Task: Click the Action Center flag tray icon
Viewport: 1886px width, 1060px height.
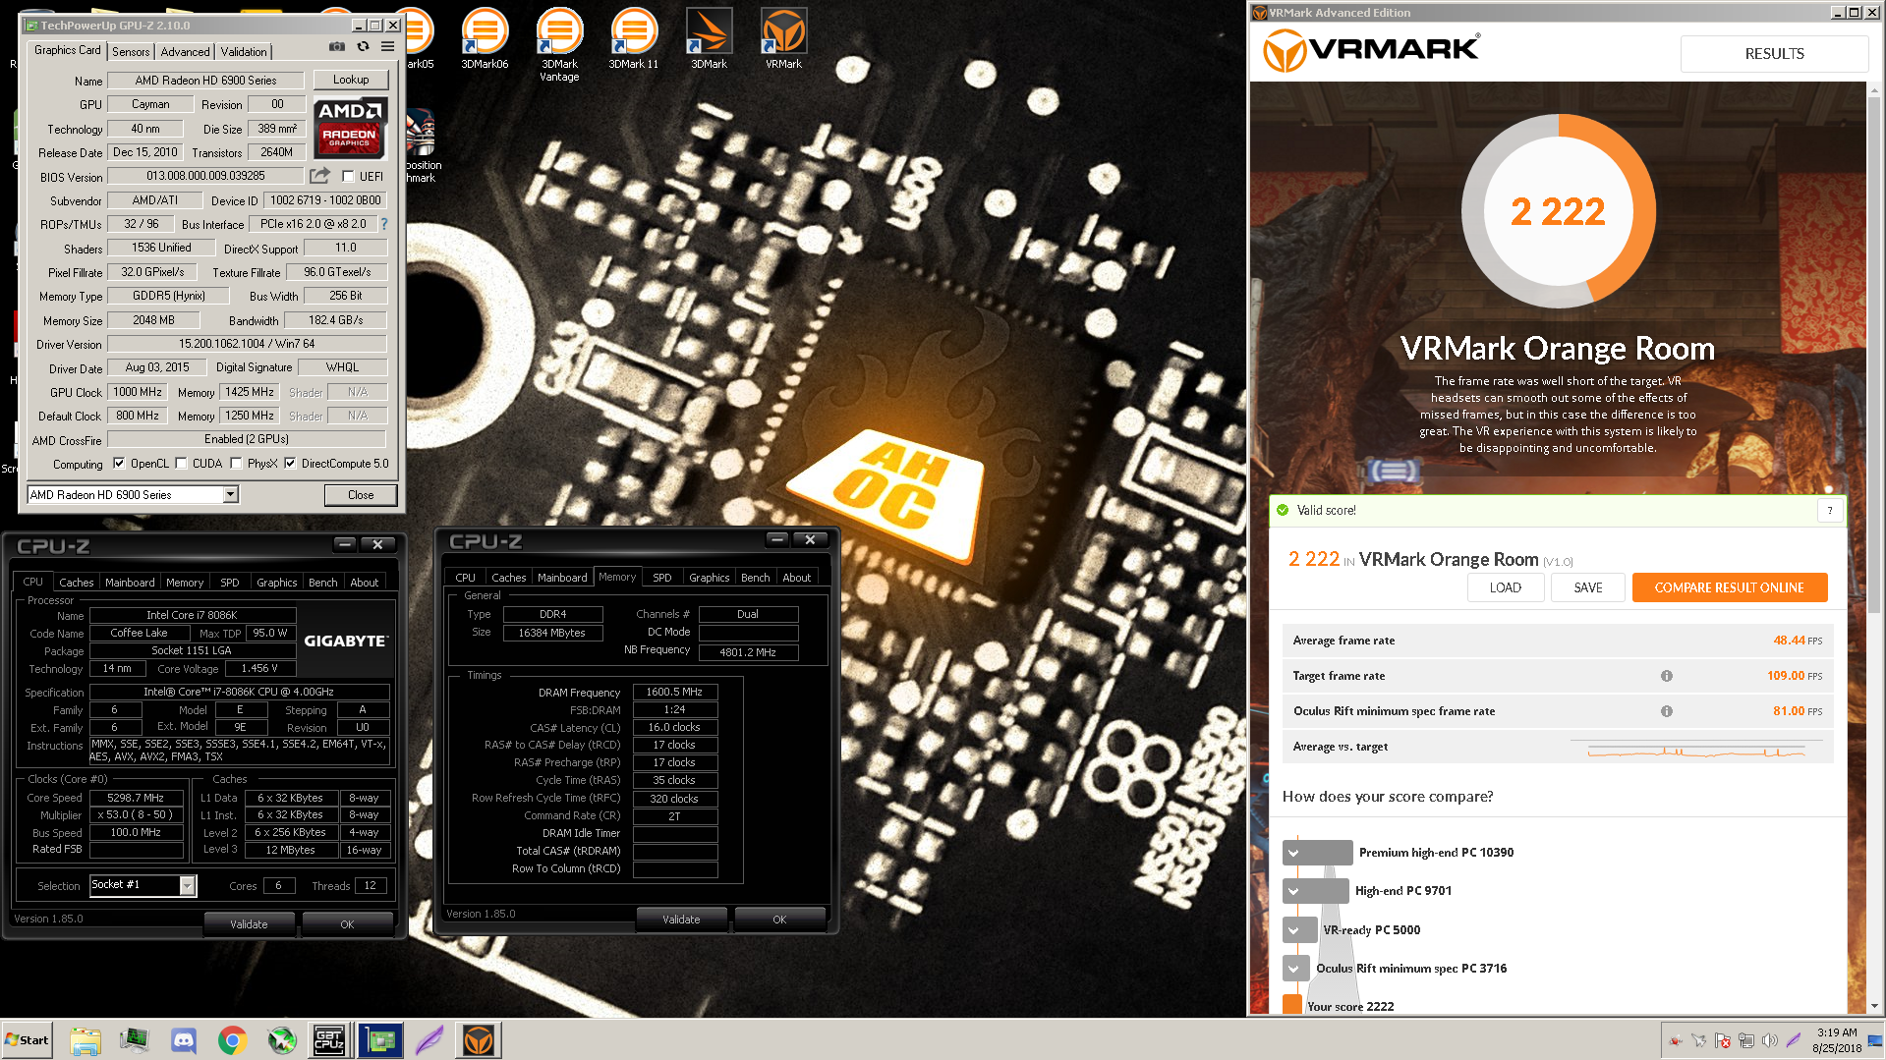Action: [1722, 1040]
